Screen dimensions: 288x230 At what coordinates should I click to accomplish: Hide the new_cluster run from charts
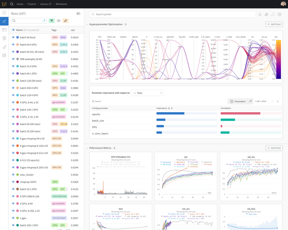[13, 174]
